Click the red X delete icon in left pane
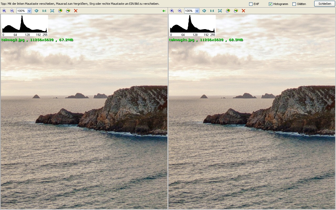This screenshot has height=210, width=336. (x=76, y=11)
